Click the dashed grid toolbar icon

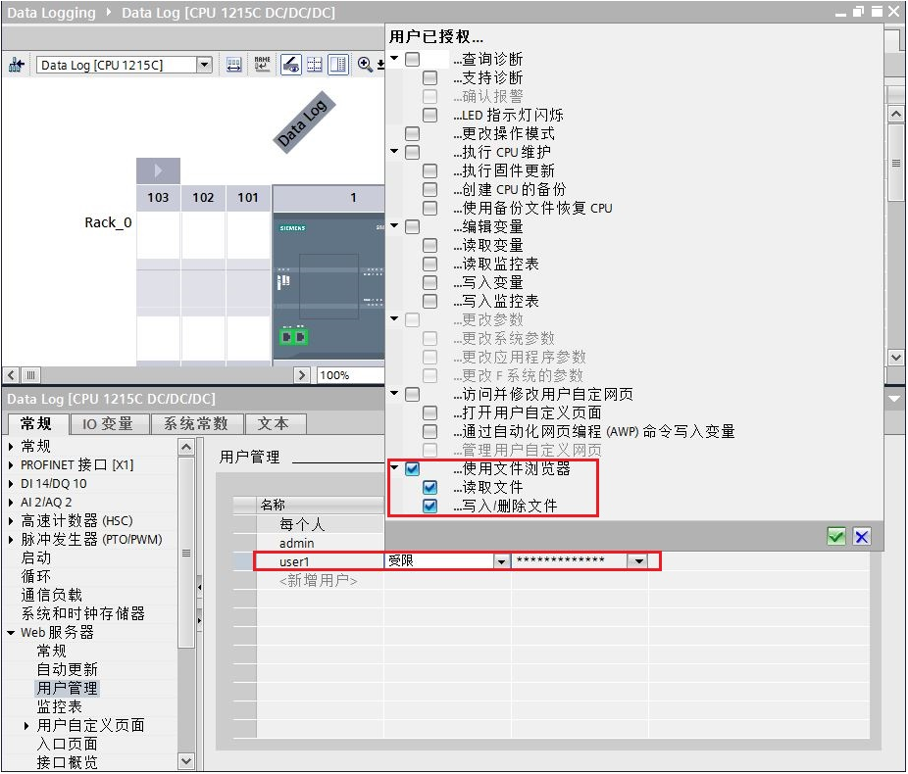315,65
